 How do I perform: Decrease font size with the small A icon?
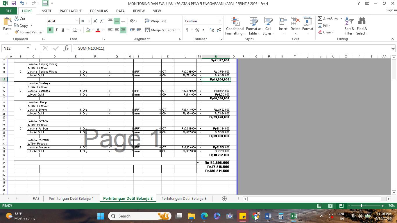pos(101,21)
